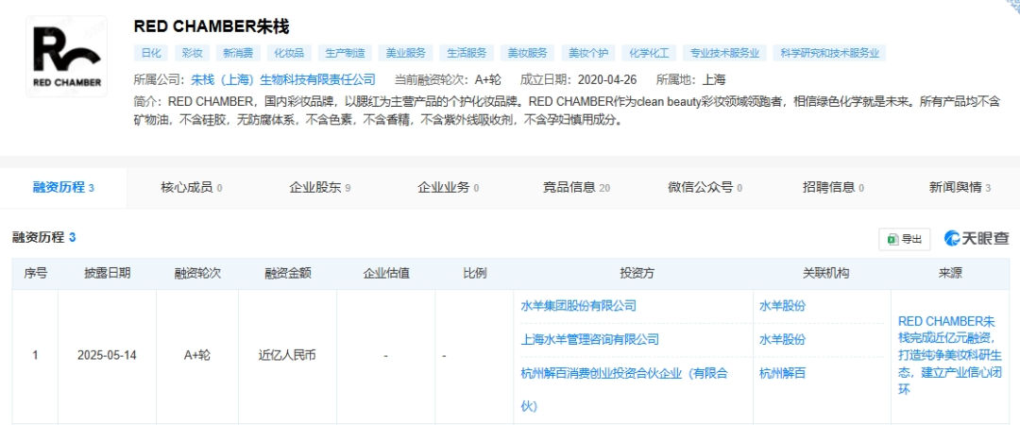Viewport: 1020px width, 425px height.
Task: Select the 新消费 tag
Action: pyautogui.click(x=238, y=54)
